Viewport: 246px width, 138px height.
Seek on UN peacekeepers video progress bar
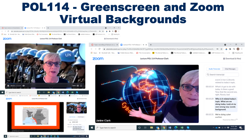(45, 84)
